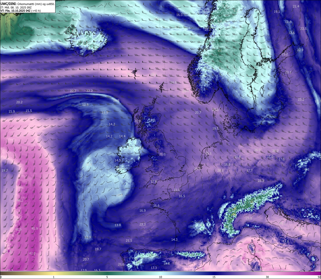Click the map value 16.5

(182, 196)
